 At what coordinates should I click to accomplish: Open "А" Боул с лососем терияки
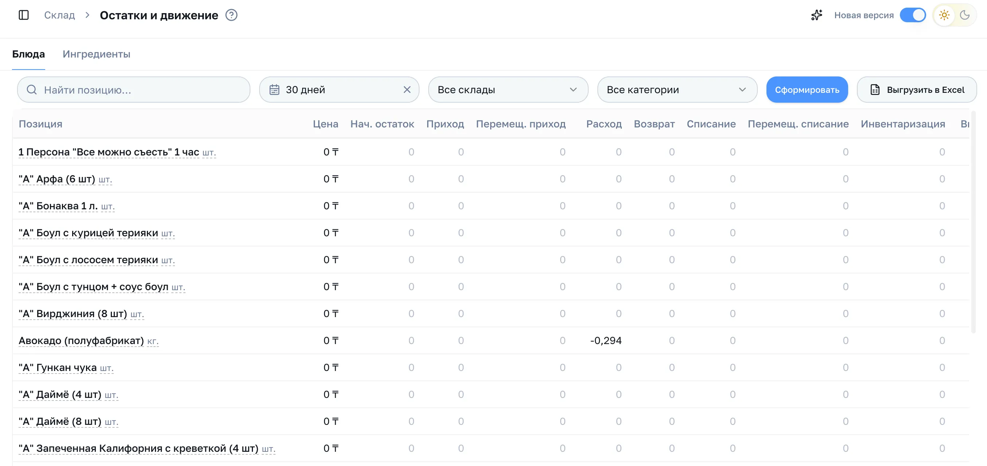(x=89, y=260)
